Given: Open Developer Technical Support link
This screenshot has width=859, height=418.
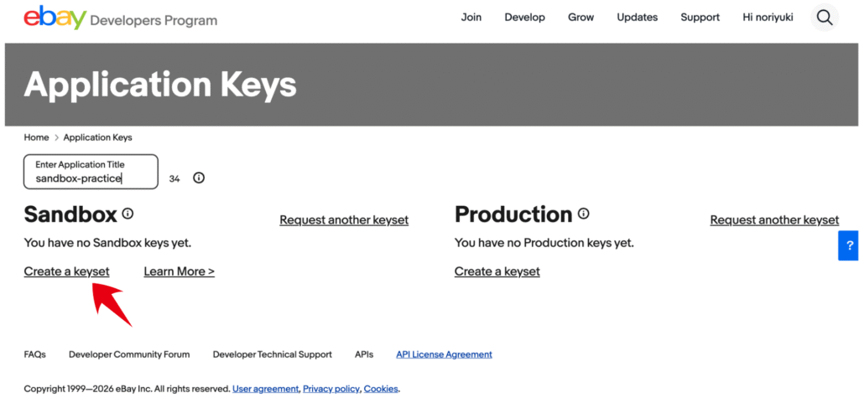Looking at the screenshot, I should coord(273,354).
